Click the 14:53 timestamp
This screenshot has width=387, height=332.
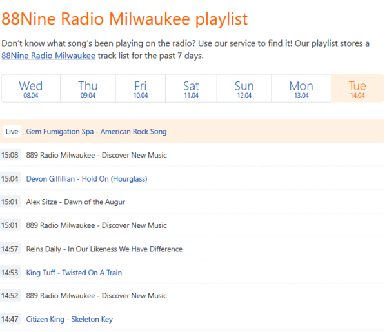coord(10,273)
